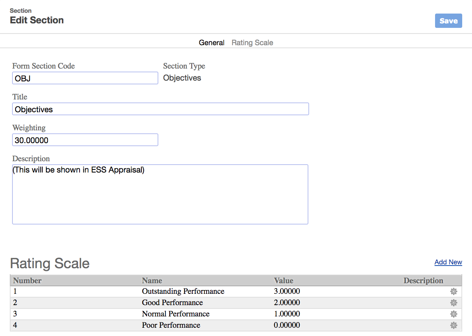Image resolution: width=472 pixels, height=336 pixels.
Task: Click inside the Description text area
Action: click(160, 194)
